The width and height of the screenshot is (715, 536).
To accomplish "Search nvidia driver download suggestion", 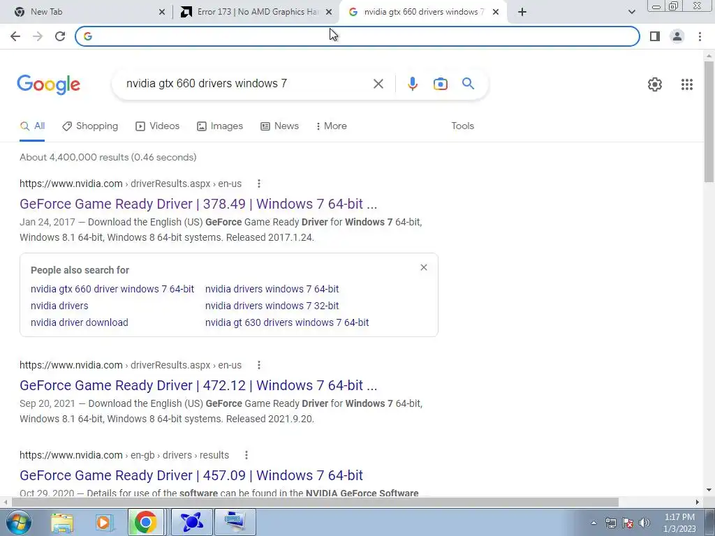I will (80, 322).
